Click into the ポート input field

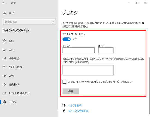pyautogui.click(x=106, y=50)
